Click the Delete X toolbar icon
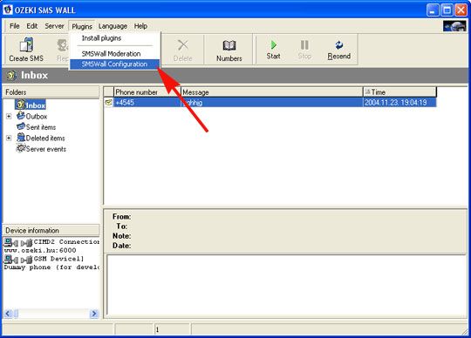The width and height of the screenshot is (471, 338). point(182,45)
